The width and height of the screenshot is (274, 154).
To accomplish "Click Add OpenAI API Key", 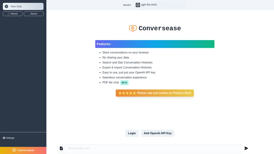I will pos(157,133).
